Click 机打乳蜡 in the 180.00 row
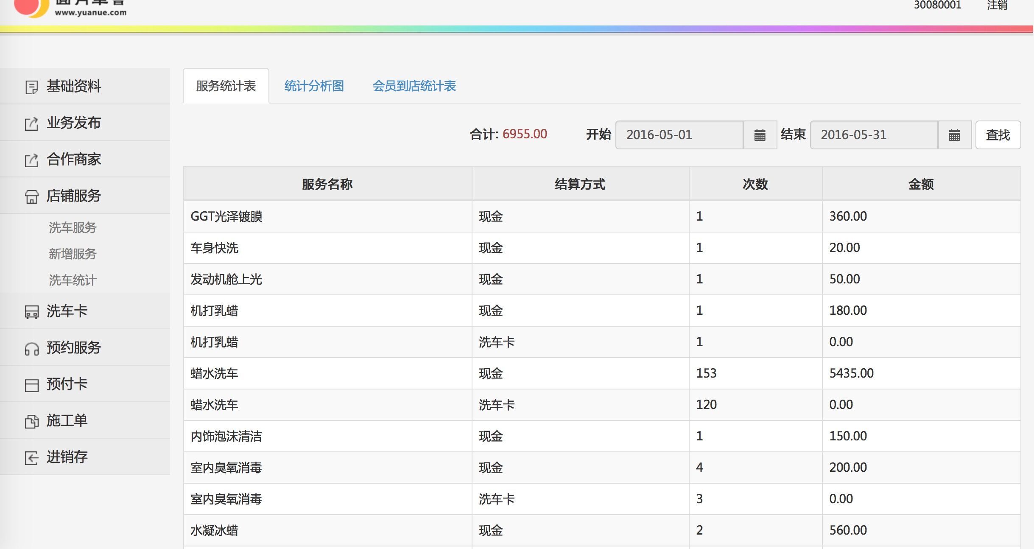 [x=214, y=311]
